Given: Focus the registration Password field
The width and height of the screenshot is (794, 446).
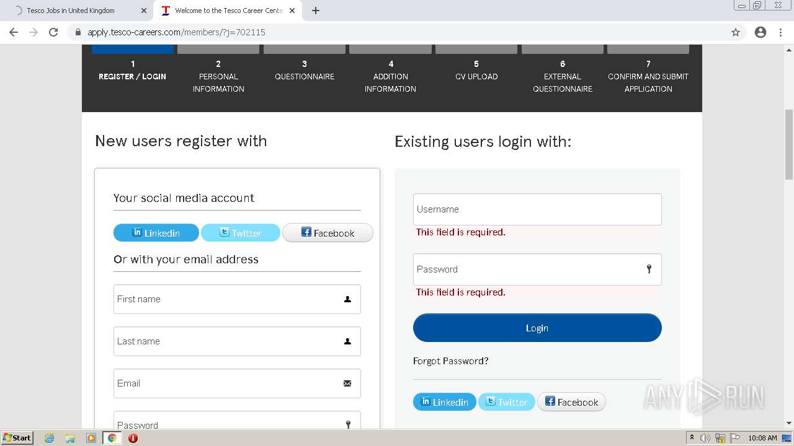Looking at the screenshot, I should [237, 420].
